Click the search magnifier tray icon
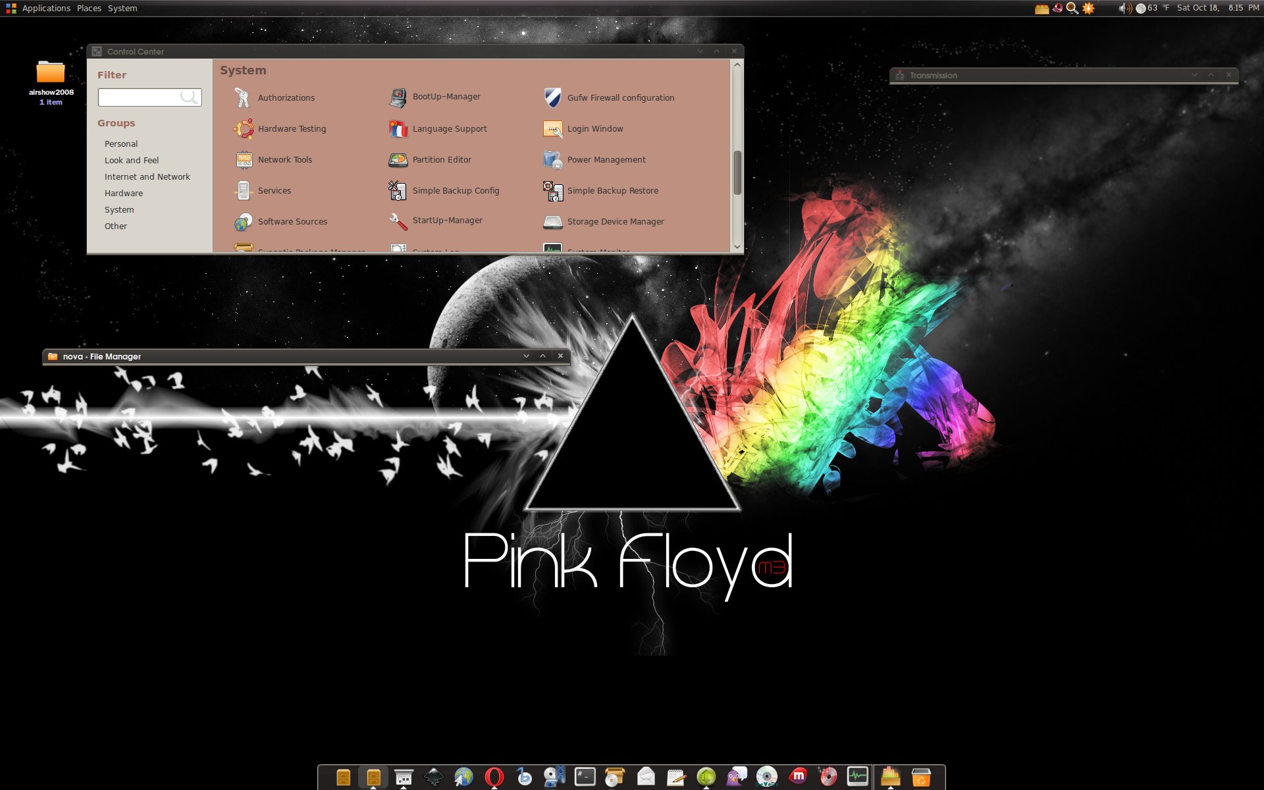The height and width of the screenshot is (790, 1264). tap(1072, 9)
